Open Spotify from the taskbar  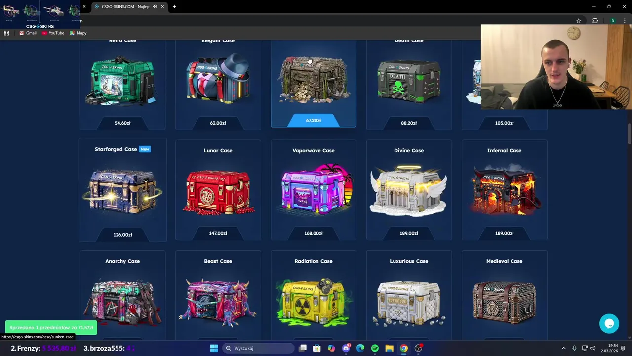point(375,348)
